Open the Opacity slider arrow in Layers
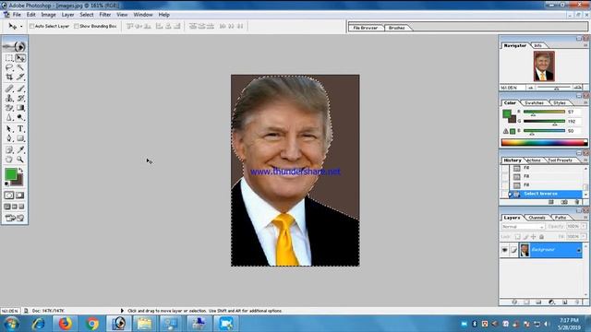 pyautogui.click(x=584, y=227)
